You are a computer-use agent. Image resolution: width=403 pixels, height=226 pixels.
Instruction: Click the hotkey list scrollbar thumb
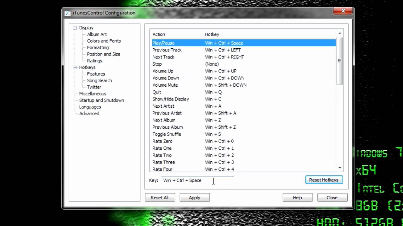(x=340, y=61)
